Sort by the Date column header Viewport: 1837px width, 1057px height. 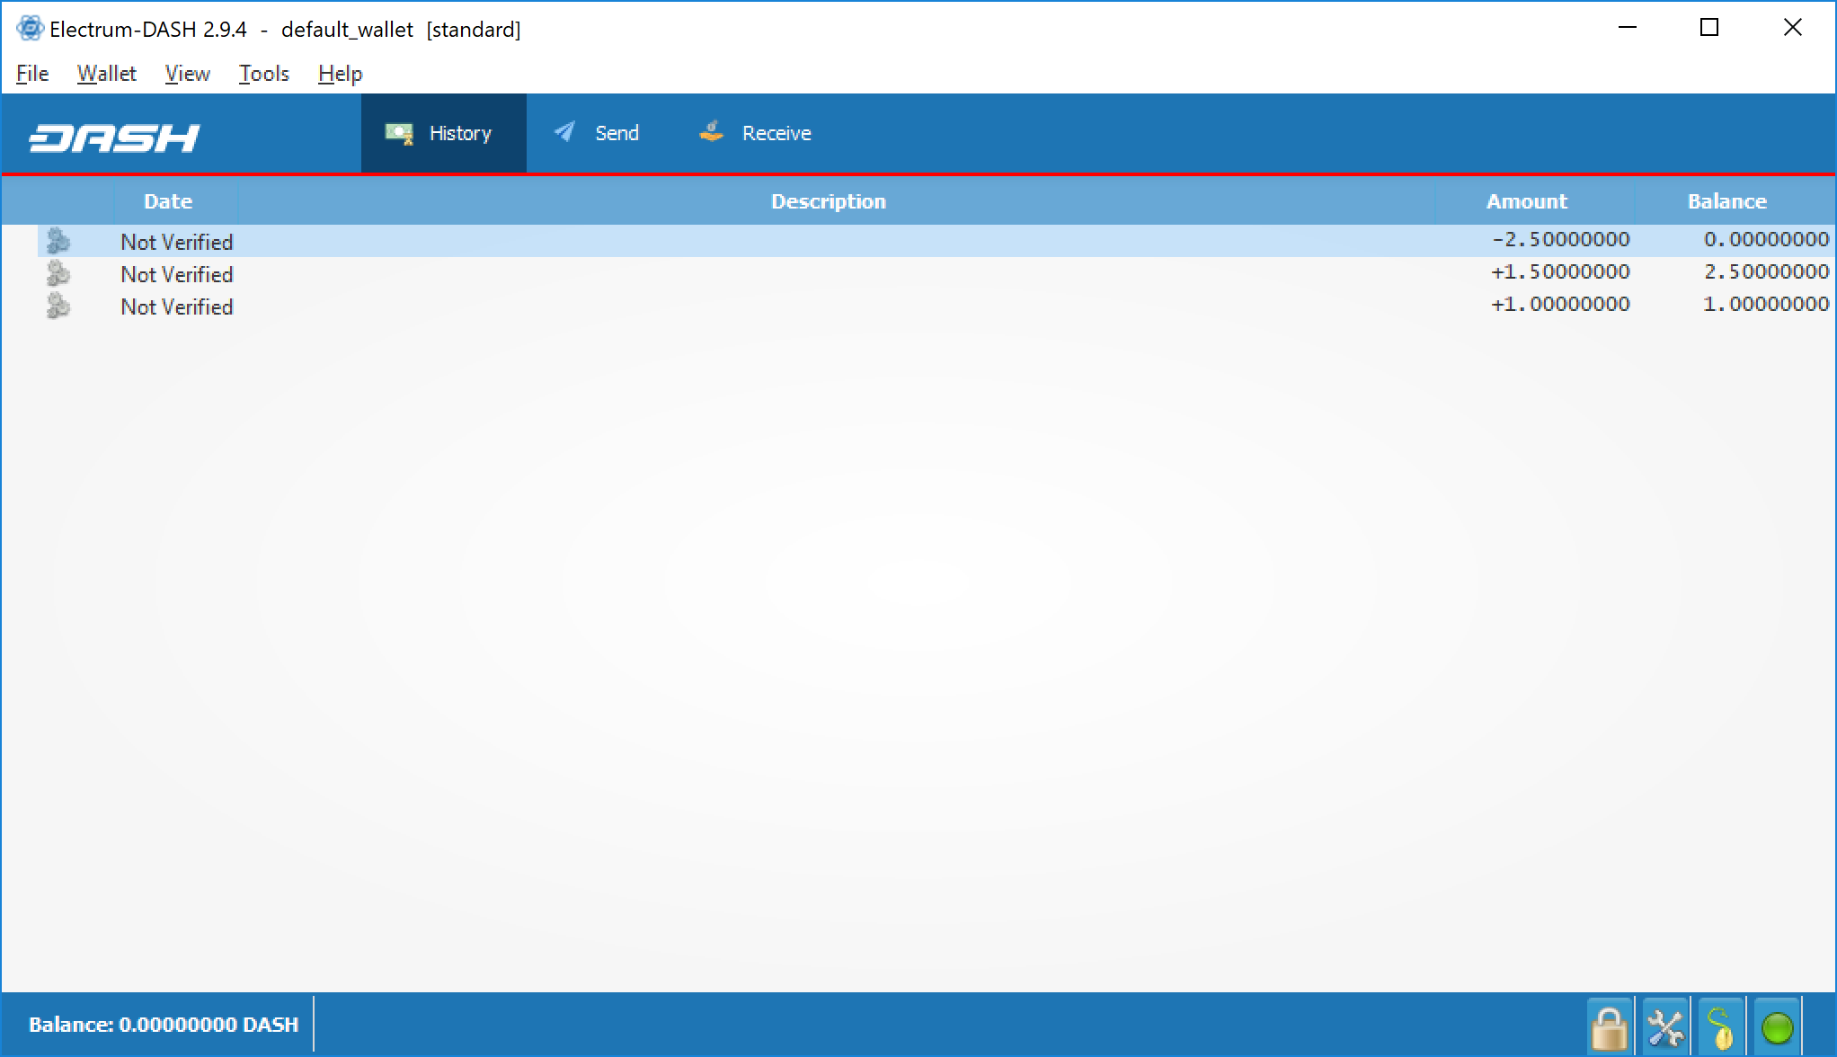coord(168,201)
